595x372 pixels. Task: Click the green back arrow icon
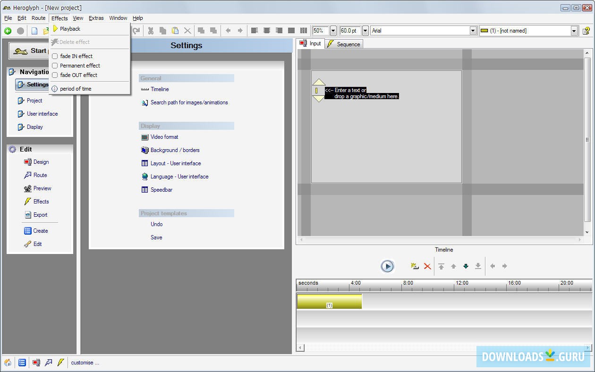pos(8,31)
